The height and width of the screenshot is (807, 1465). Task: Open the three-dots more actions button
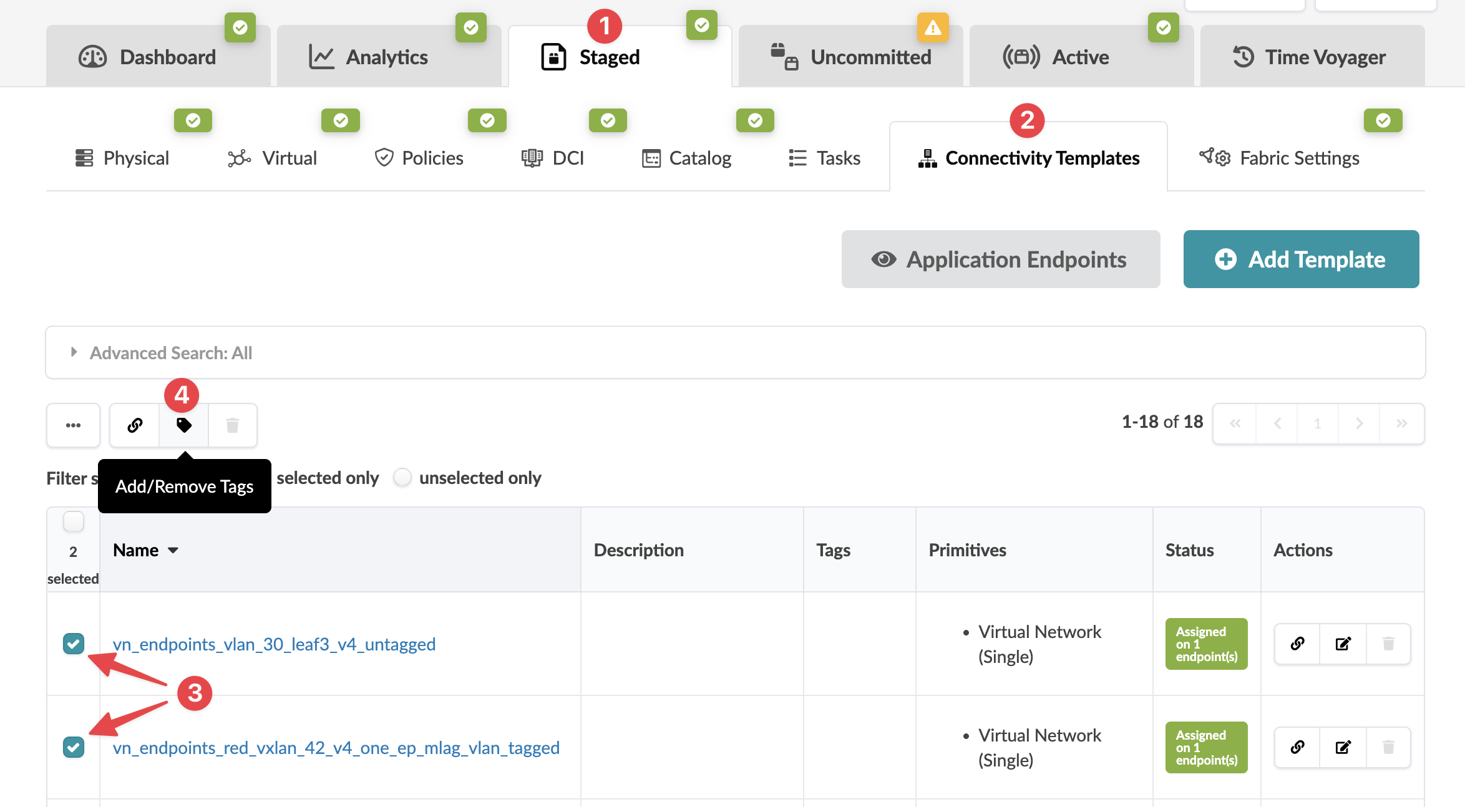pyautogui.click(x=73, y=425)
